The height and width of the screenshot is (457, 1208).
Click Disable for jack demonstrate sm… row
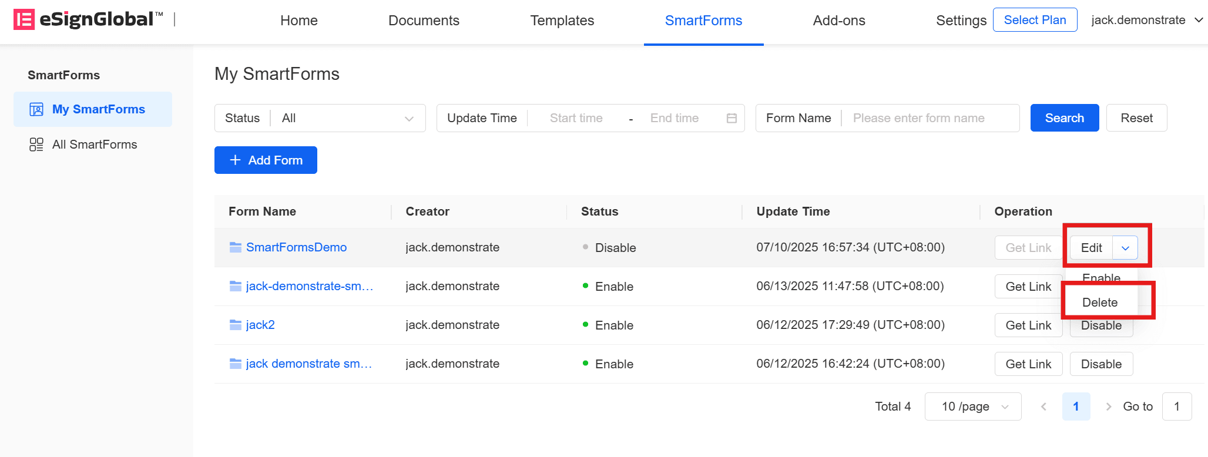coord(1102,364)
